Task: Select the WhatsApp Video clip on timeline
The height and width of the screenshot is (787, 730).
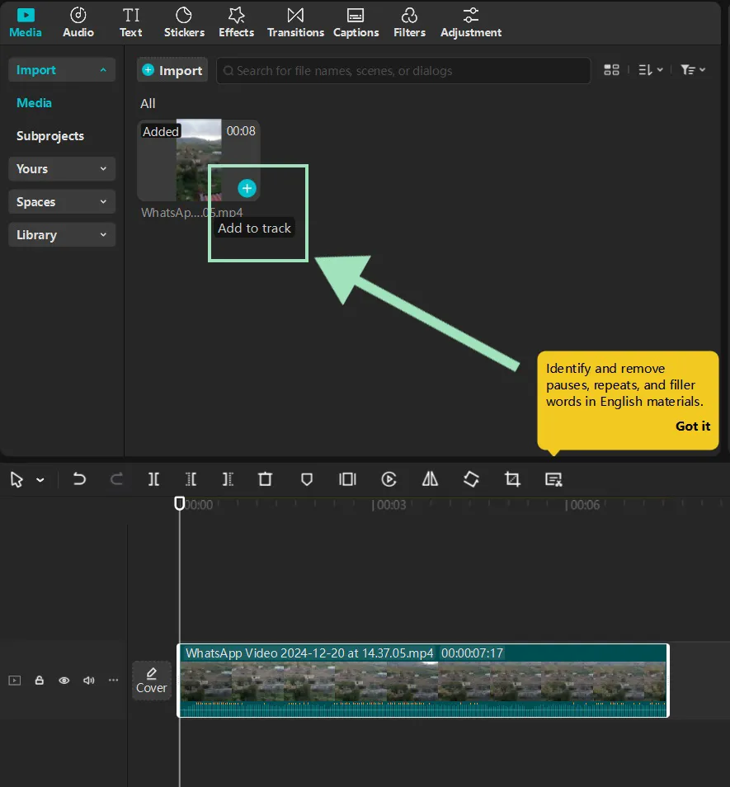Action: coord(423,681)
